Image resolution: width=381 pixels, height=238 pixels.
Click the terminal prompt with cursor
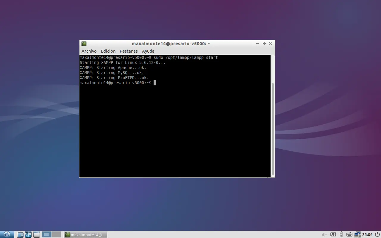point(118,83)
